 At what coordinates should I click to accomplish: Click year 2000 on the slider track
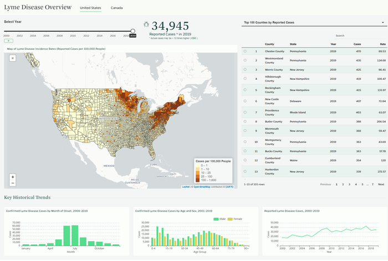click(x=7, y=31)
